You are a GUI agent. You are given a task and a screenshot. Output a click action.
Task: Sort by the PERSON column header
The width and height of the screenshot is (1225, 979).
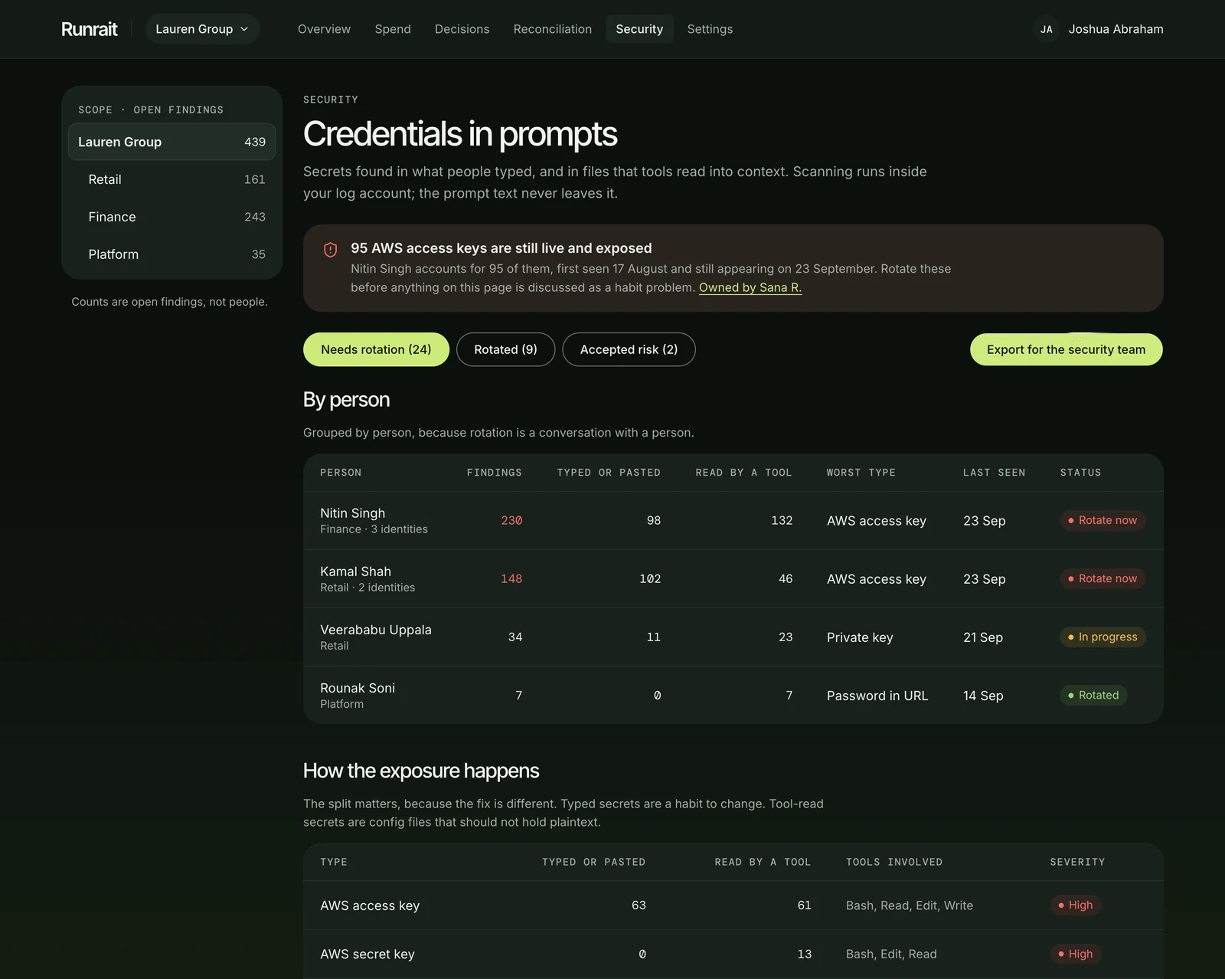click(341, 473)
